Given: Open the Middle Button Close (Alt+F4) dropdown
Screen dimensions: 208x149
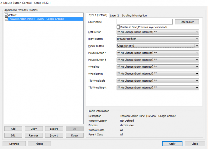Looking at the screenshot, I should click(x=158, y=46).
